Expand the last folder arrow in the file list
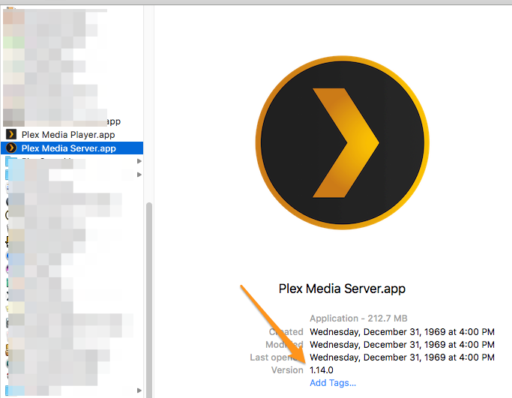This screenshot has height=398, width=512. (x=139, y=391)
